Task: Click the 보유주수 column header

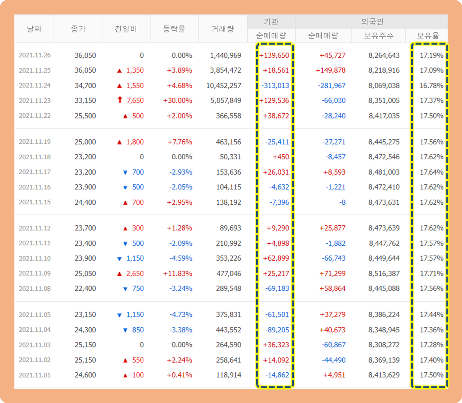Action: pyautogui.click(x=379, y=36)
